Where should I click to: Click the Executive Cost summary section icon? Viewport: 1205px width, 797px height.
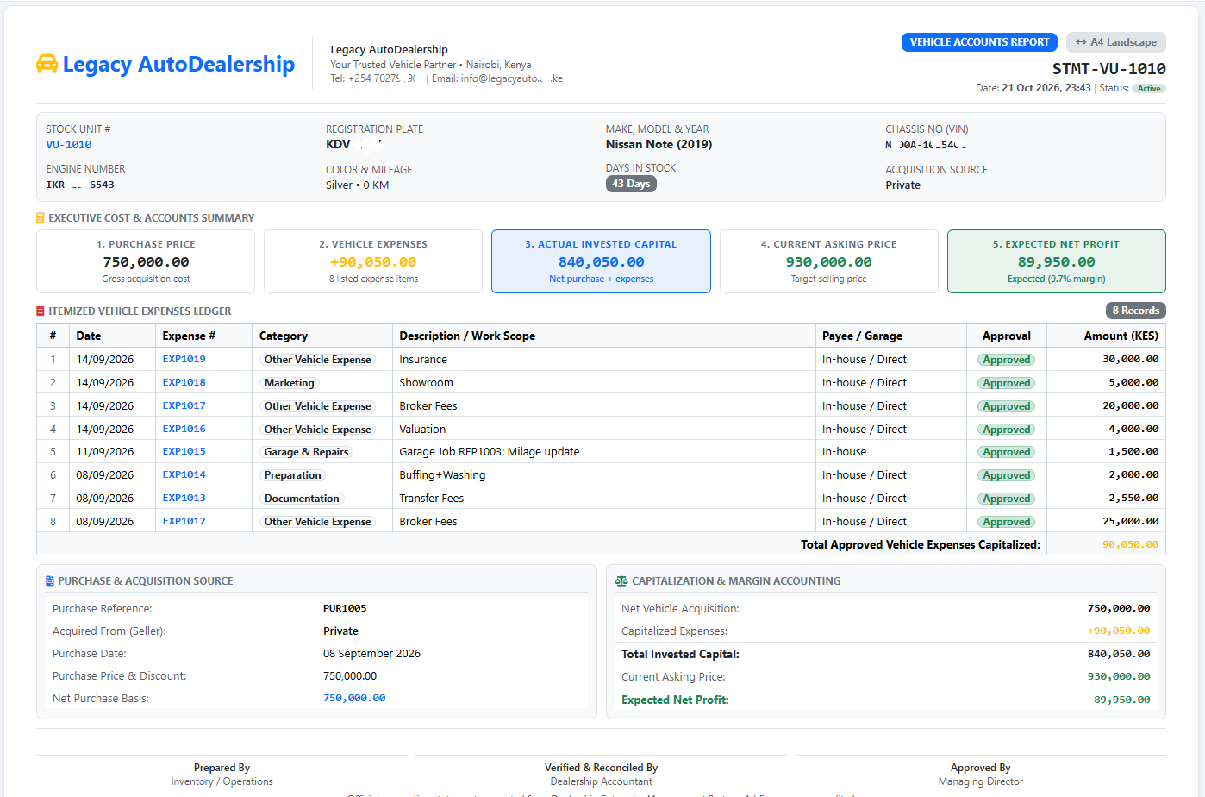[x=41, y=218]
